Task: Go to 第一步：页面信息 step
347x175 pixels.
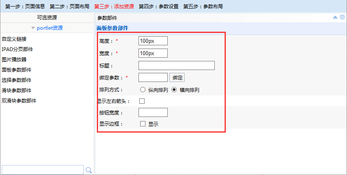Action: (x=25, y=7)
